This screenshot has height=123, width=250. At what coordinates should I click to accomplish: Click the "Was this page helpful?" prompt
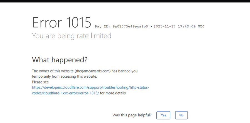132,115
